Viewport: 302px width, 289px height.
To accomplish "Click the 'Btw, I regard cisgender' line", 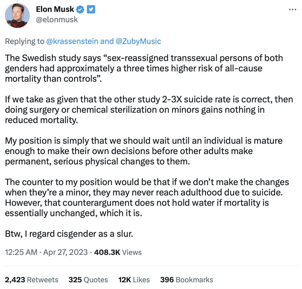I will [x=69, y=234].
